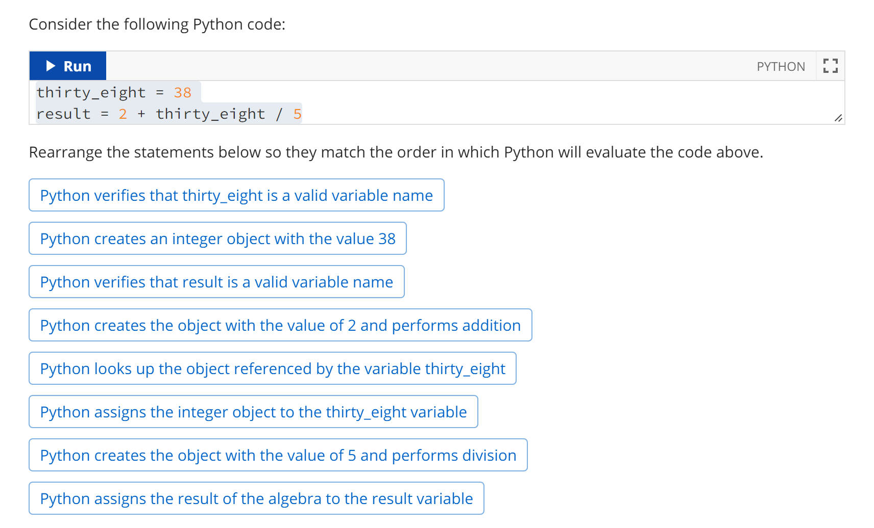
Task: Select 'value of 2 and performs addition' statement
Action: click(x=280, y=325)
